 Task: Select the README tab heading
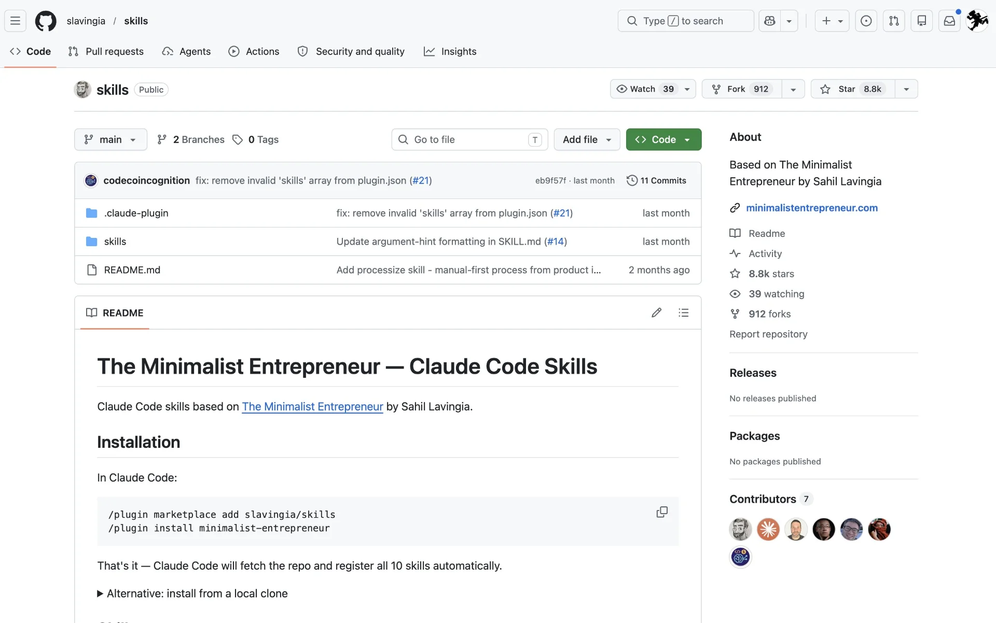[115, 313]
